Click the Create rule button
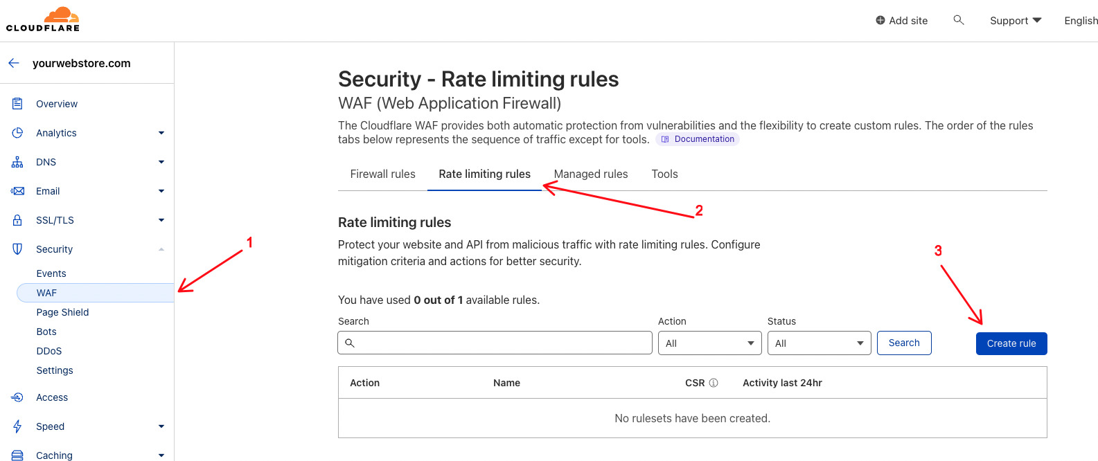 coord(1011,343)
